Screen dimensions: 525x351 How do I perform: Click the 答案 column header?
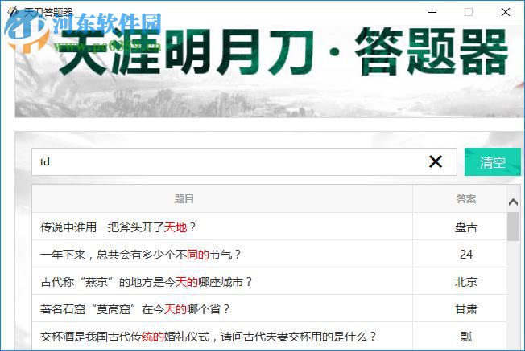465,198
